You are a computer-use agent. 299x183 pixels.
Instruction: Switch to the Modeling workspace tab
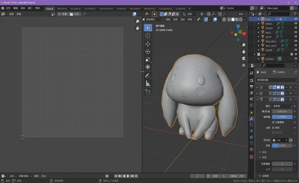click(62, 8)
